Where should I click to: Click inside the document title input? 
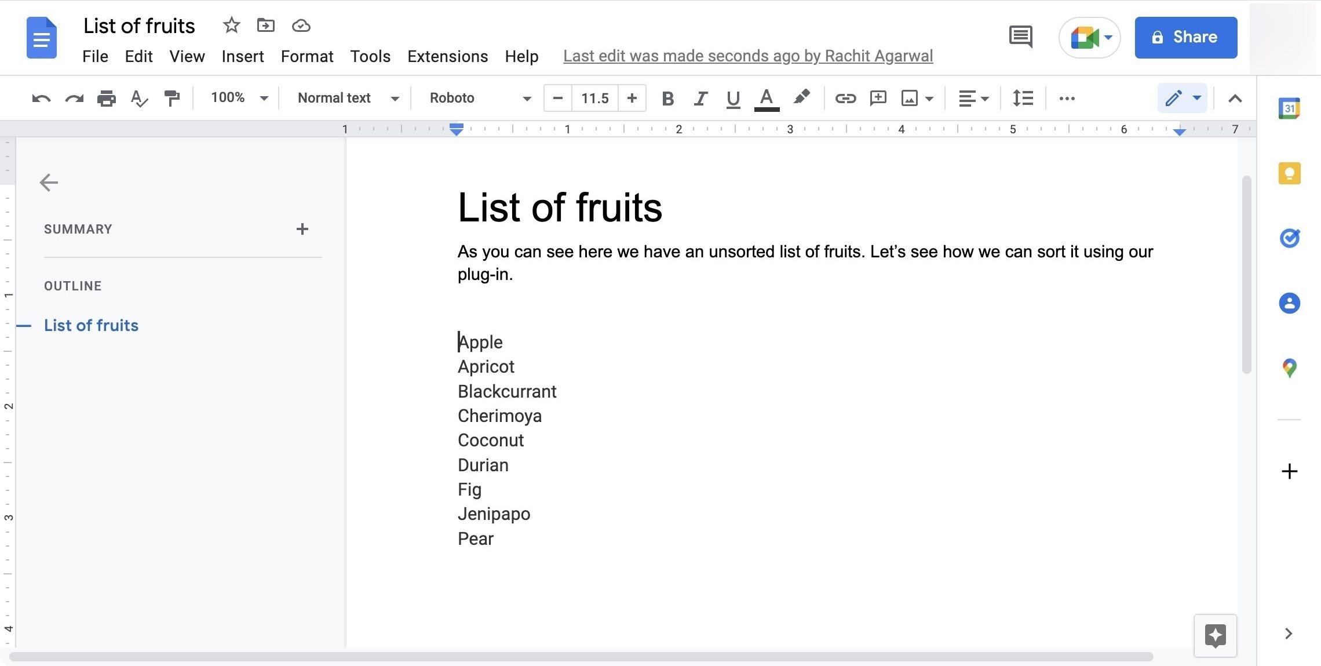tap(140, 25)
